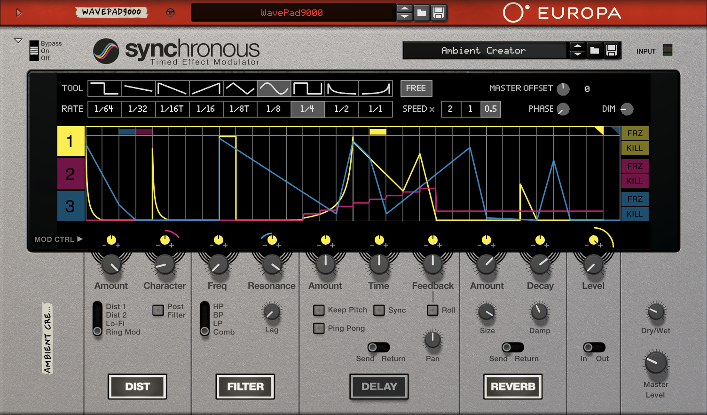707x415 pixels.
Task: Click the Synchronous logo icon
Action: click(106, 51)
